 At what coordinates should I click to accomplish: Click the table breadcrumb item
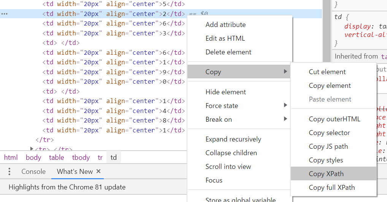coord(56,157)
